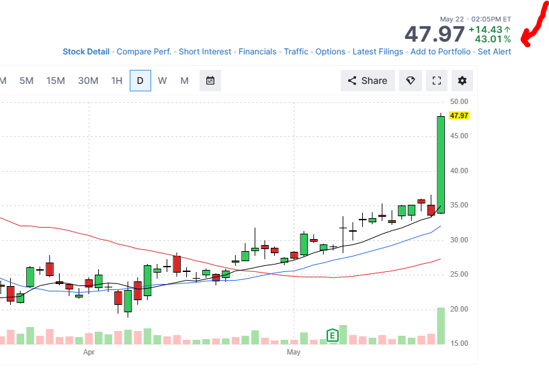The height and width of the screenshot is (372, 549).
Task: Select the daily D timeframe
Action: (140, 81)
